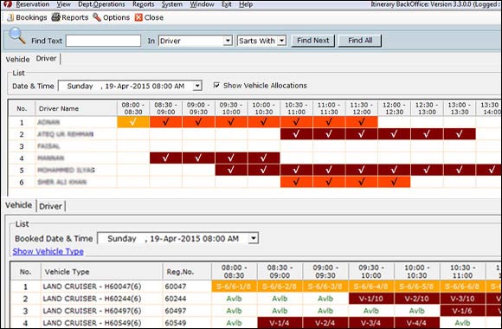Click the Show Vehicle Type link
The image size is (502, 329).
[x=48, y=251]
